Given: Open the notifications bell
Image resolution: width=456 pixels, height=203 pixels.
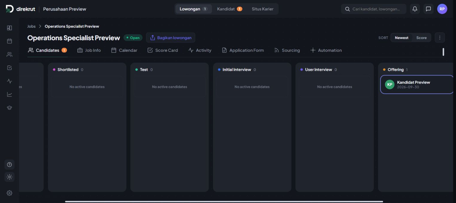Looking at the screenshot, I should coord(415,9).
